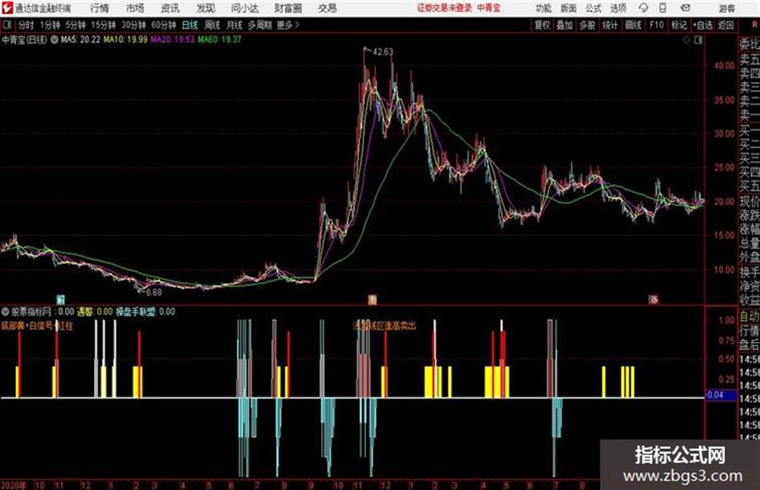Switch to 分时 chart period
Viewport: 760px width, 490px height.
pyautogui.click(x=26, y=25)
